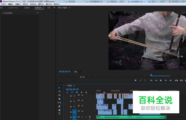This screenshot has height=120, width=186.
Task: Solo track A1 with S button
Action: point(86,117)
